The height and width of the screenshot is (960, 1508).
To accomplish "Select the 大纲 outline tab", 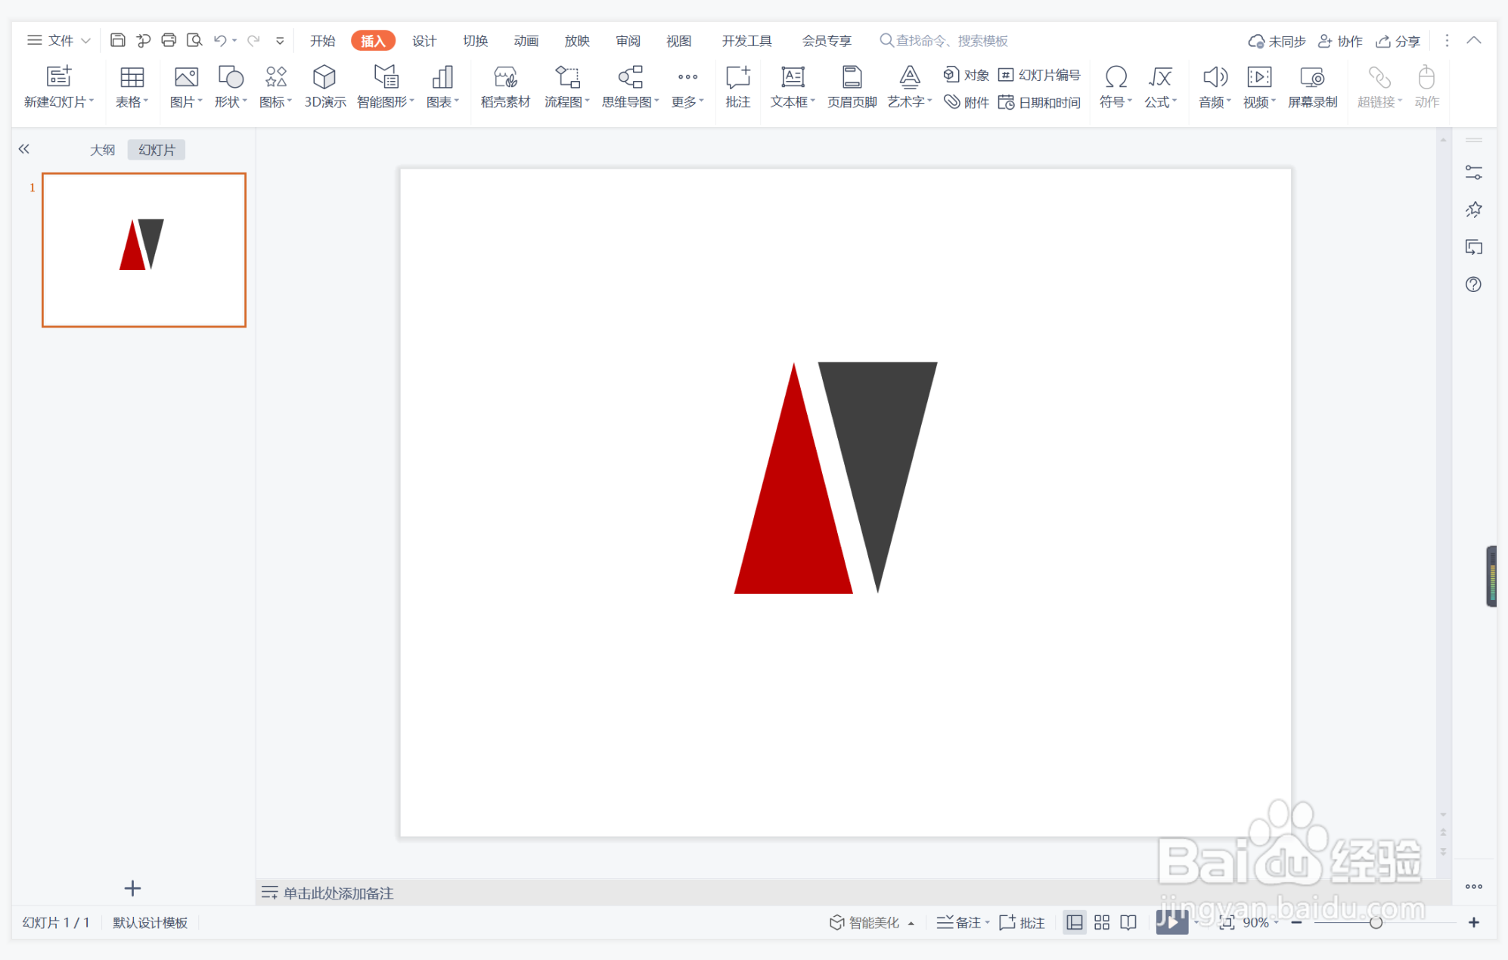I will tap(102, 150).
